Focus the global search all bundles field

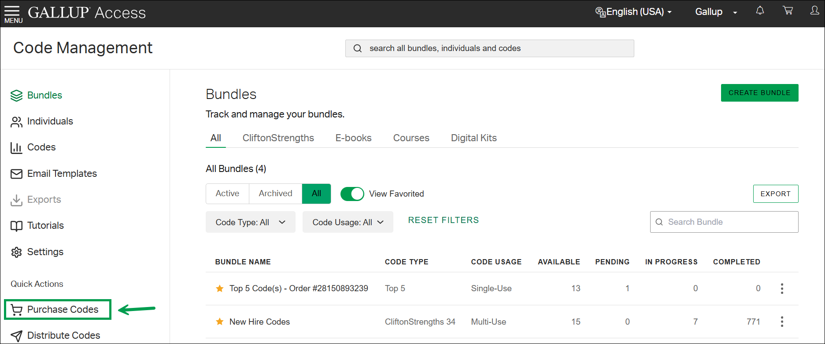pos(489,48)
